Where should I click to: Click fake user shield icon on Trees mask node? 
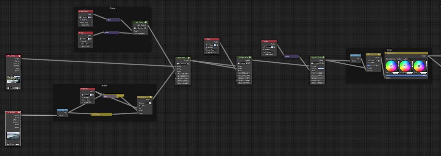pyautogui.click(x=215, y=45)
